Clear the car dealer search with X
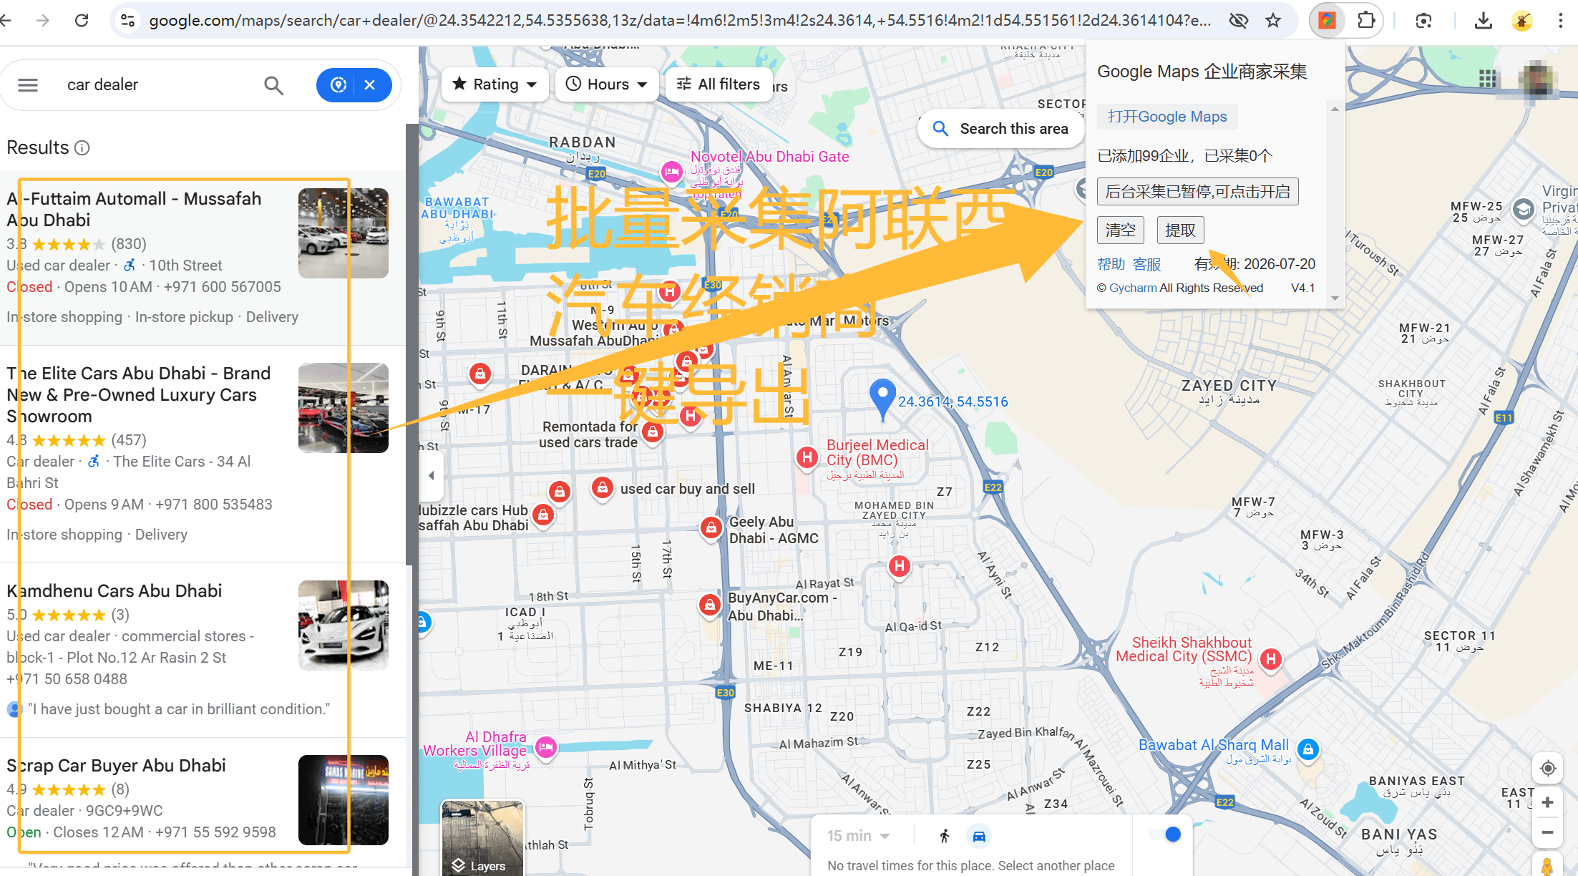Image resolution: width=1578 pixels, height=876 pixels. 370,85
